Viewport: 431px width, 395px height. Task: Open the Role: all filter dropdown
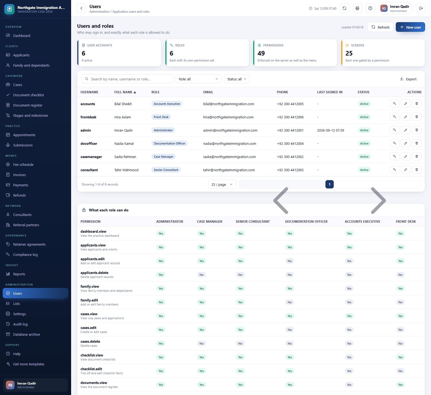pos(199,79)
